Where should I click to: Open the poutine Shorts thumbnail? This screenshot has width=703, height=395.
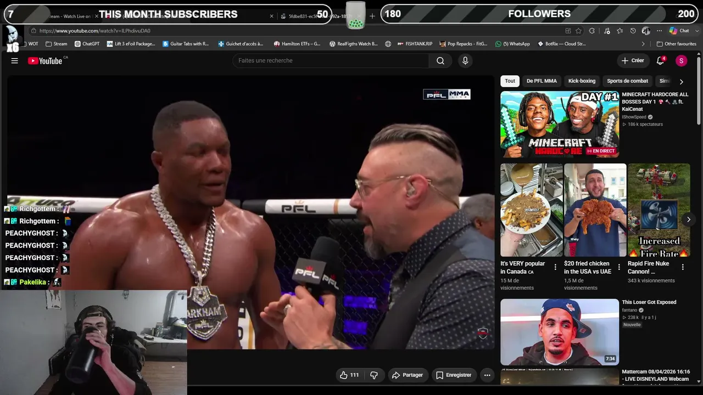pos(532,210)
